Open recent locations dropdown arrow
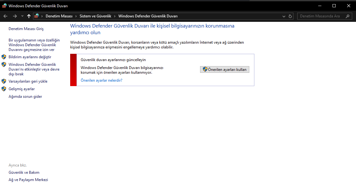356x188 pixels. pos(22,16)
